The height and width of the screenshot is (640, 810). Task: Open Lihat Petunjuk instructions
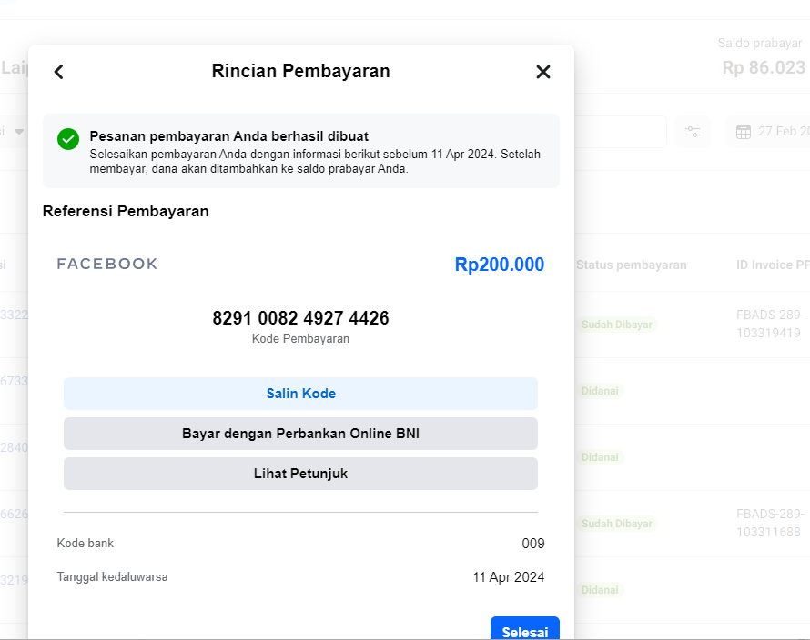(300, 474)
